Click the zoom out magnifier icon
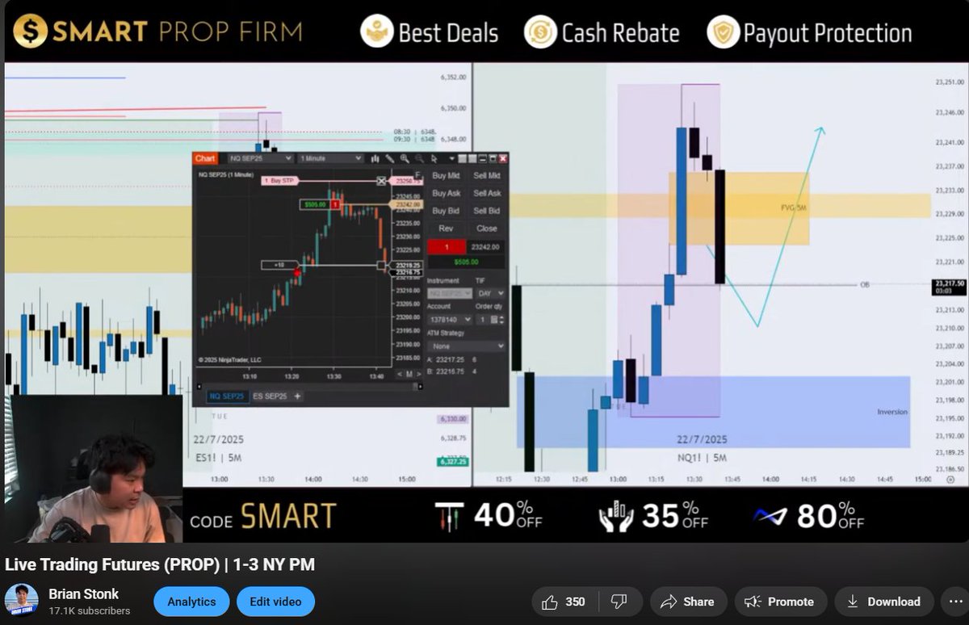 tap(419, 159)
